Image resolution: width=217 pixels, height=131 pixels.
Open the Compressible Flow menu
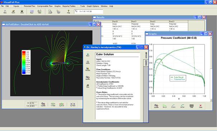(45, 6)
